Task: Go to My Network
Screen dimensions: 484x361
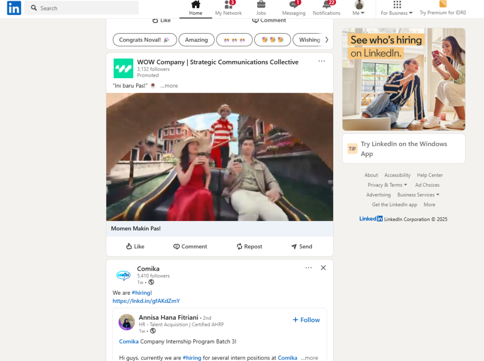Action: (x=228, y=9)
